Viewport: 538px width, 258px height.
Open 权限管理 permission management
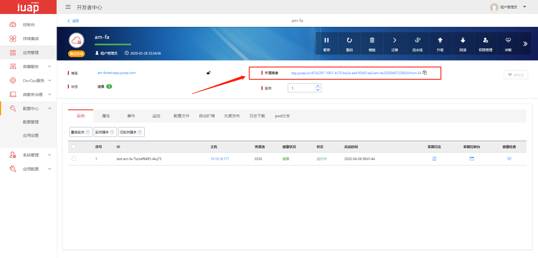point(486,44)
